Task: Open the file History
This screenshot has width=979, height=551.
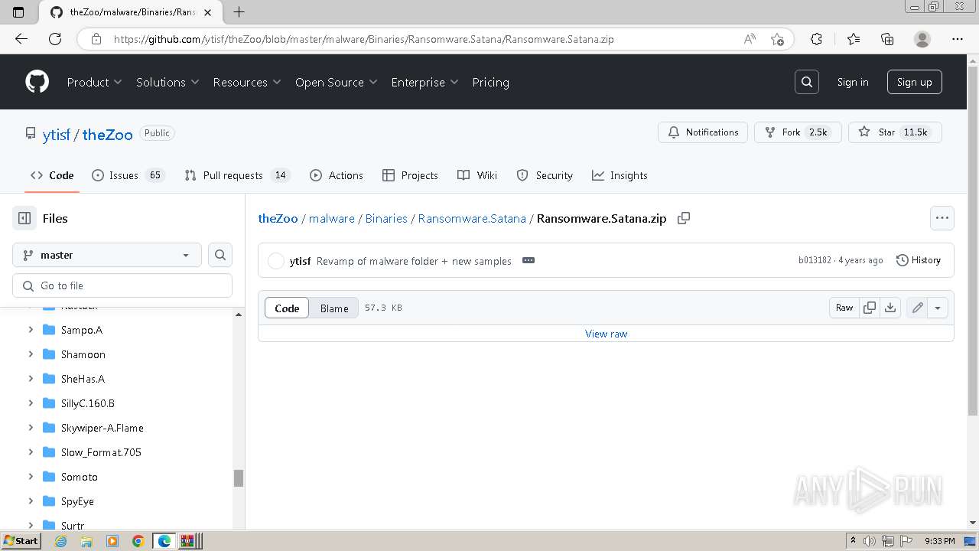Action: [918, 260]
